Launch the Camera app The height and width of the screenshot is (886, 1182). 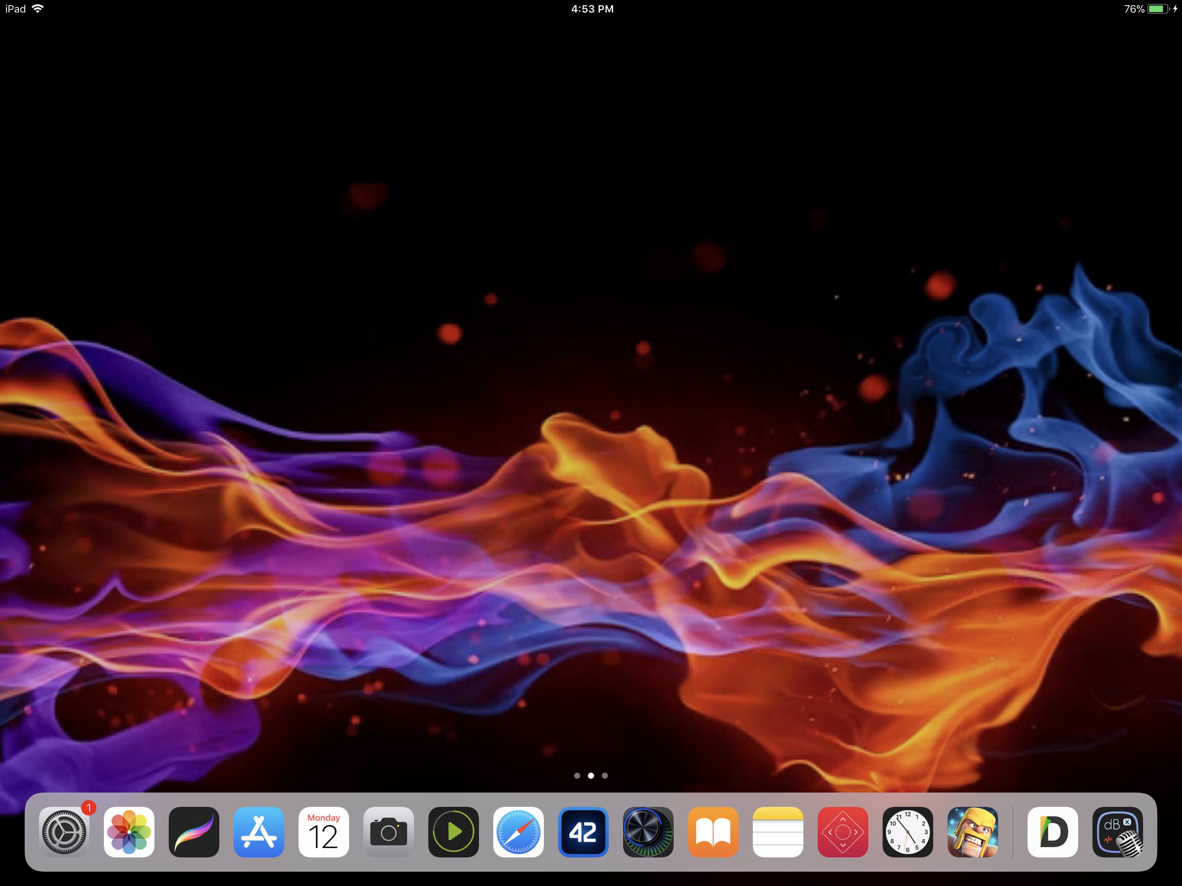389,832
